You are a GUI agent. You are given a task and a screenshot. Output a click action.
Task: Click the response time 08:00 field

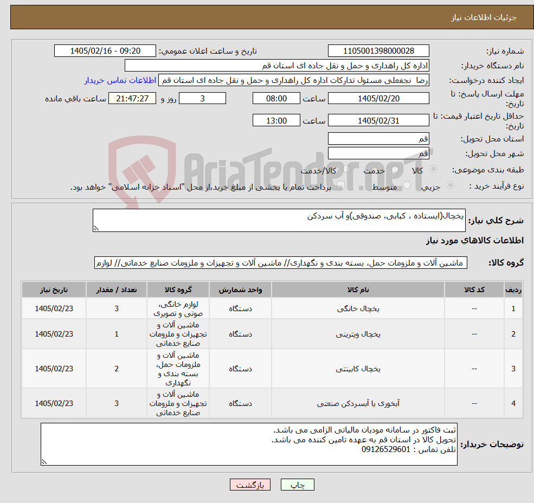(276, 99)
